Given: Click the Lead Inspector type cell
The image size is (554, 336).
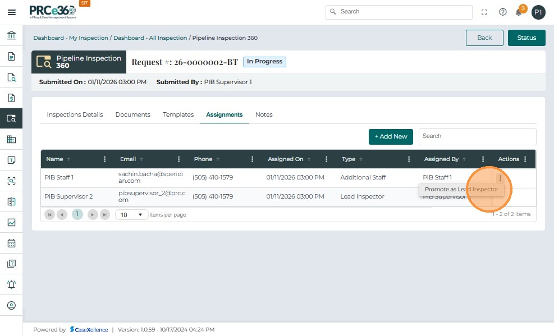Looking at the screenshot, I should tap(362, 196).
